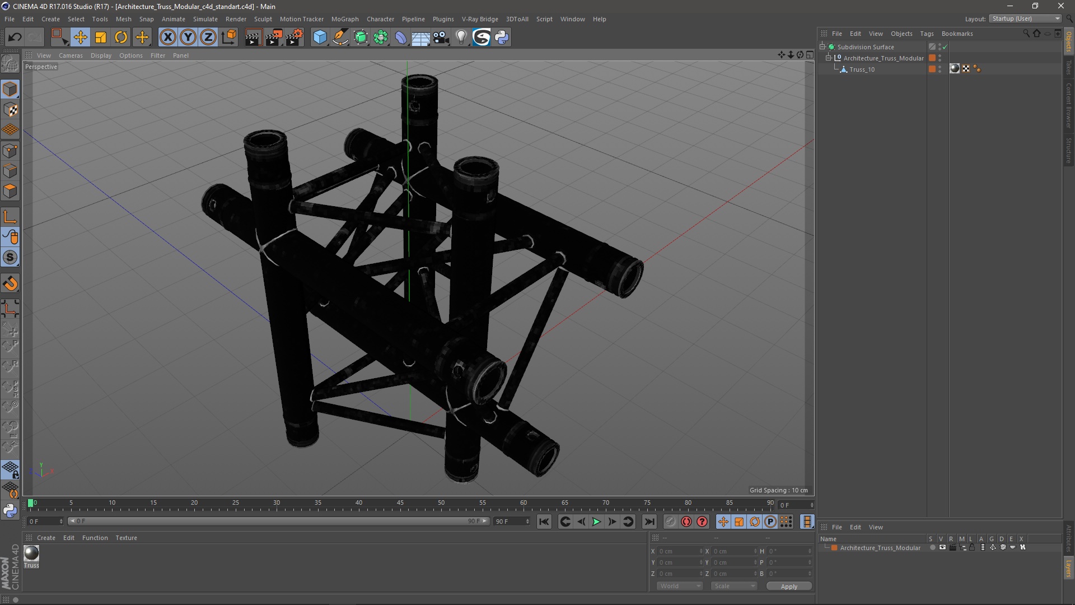Play the animation forward

(596, 522)
